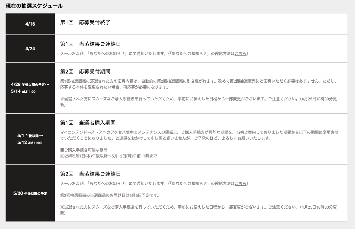Screen dimensions: 355x229
Task: Click the メールおよび notice text in the 5/20 row
Action: (x=154, y=184)
